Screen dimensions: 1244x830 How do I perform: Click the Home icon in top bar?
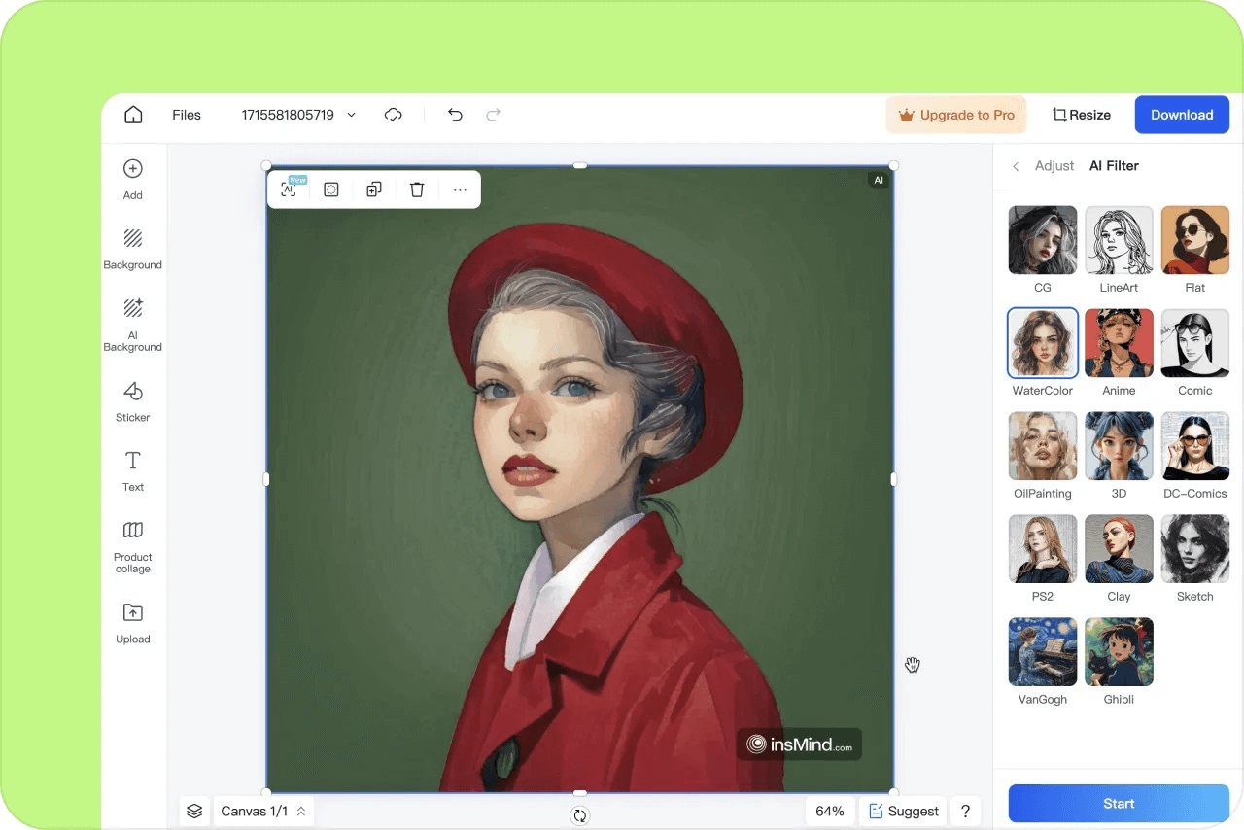coord(133,115)
